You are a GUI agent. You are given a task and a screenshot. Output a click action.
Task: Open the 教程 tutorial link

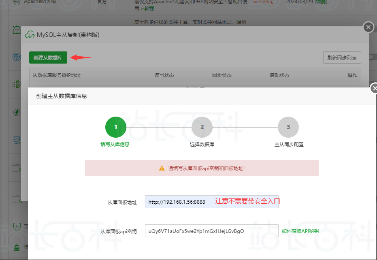149,8
